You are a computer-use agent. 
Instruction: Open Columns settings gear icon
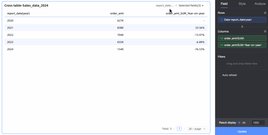265,31
